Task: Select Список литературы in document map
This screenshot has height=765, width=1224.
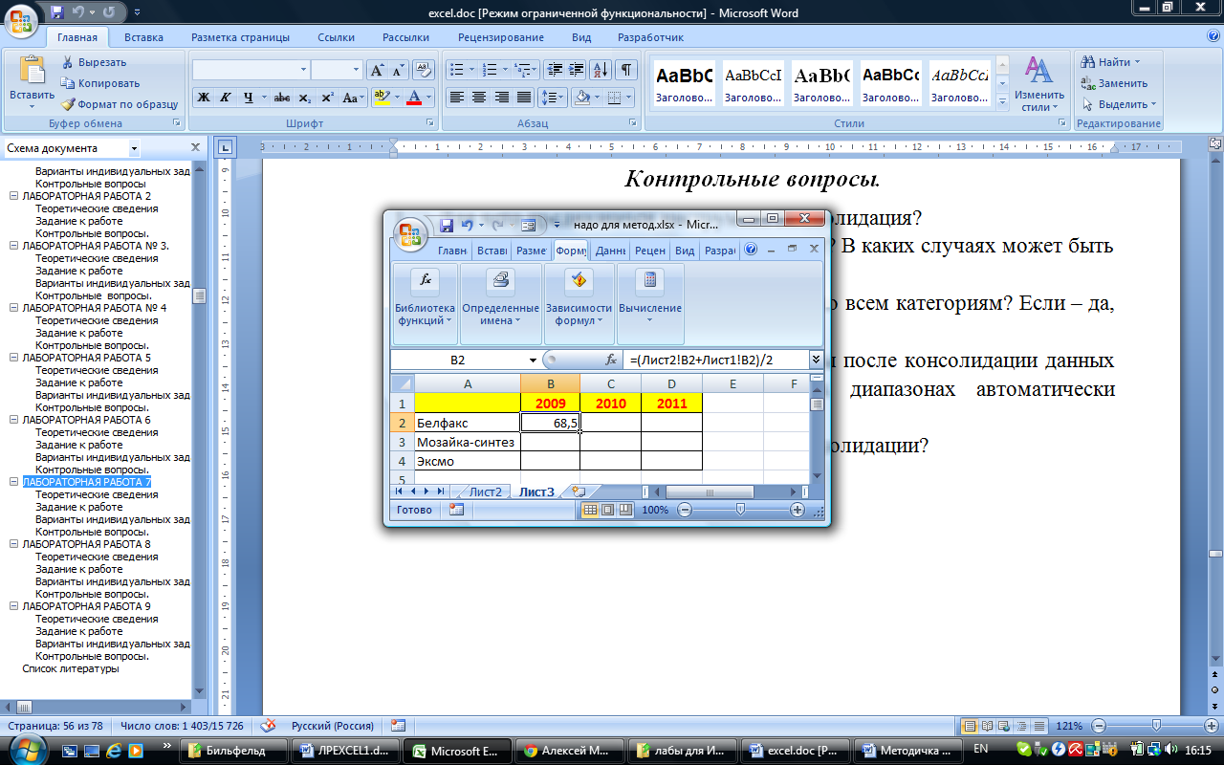Action: click(x=71, y=668)
